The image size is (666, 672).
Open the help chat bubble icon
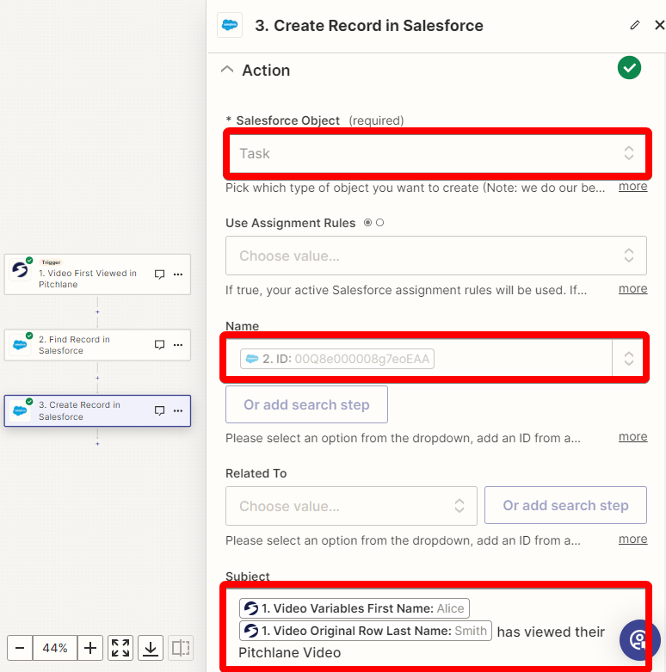[639, 640]
